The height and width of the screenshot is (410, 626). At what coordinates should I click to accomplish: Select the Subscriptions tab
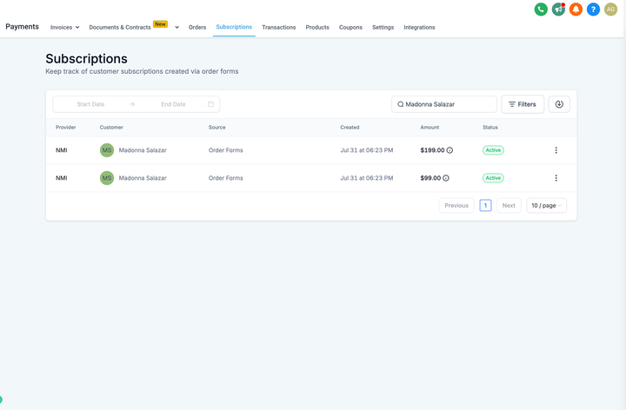[x=234, y=27]
